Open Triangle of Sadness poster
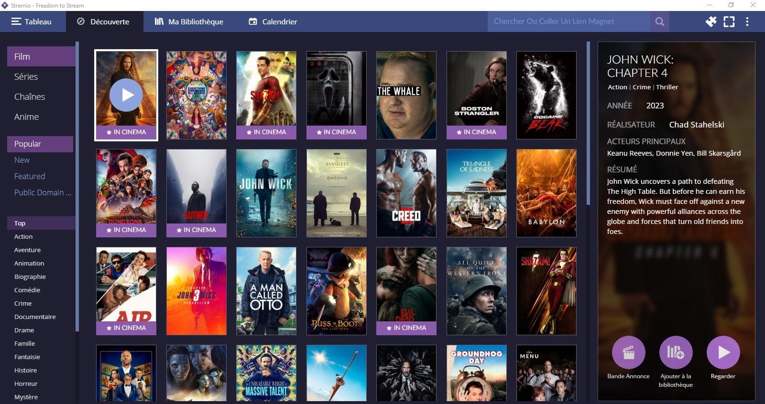 tap(477, 193)
